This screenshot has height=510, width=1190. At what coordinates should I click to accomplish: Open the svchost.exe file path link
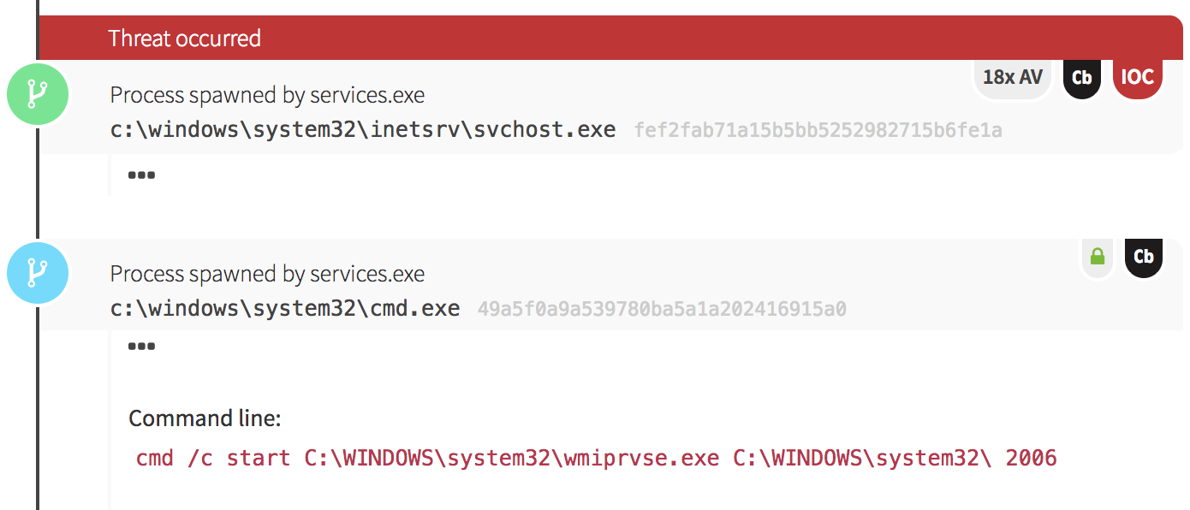(363, 130)
